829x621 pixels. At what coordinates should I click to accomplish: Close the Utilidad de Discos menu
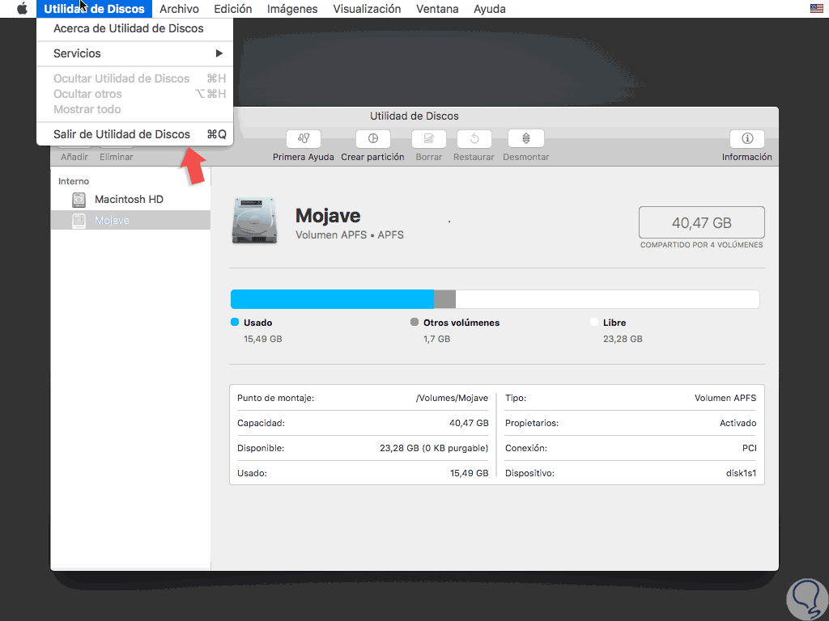(94, 9)
